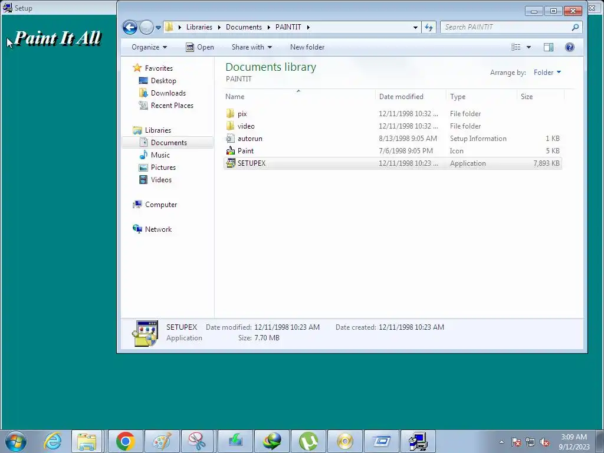Switch to Setup program taskbar icon

tap(418, 441)
